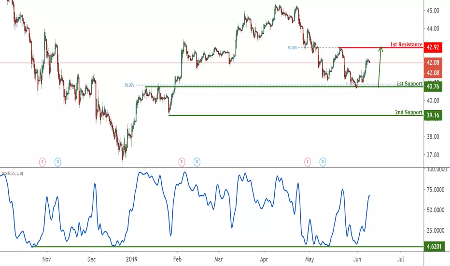Select the green 40.76 support price tag
The height and width of the screenshot is (266, 450).
(x=433, y=86)
